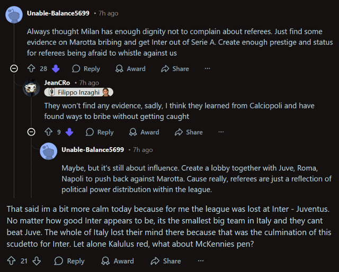Collapse JeanCRo's reply thread
This screenshot has height=272, width=339.
coord(31,132)
